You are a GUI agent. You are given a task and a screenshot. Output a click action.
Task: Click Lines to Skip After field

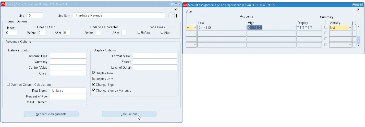(67, 33)
